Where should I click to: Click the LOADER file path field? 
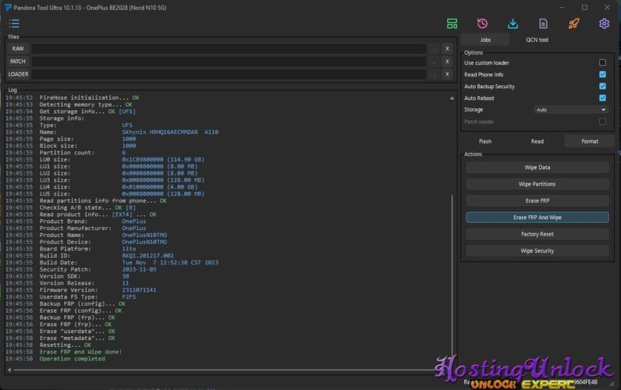(229, 74)
